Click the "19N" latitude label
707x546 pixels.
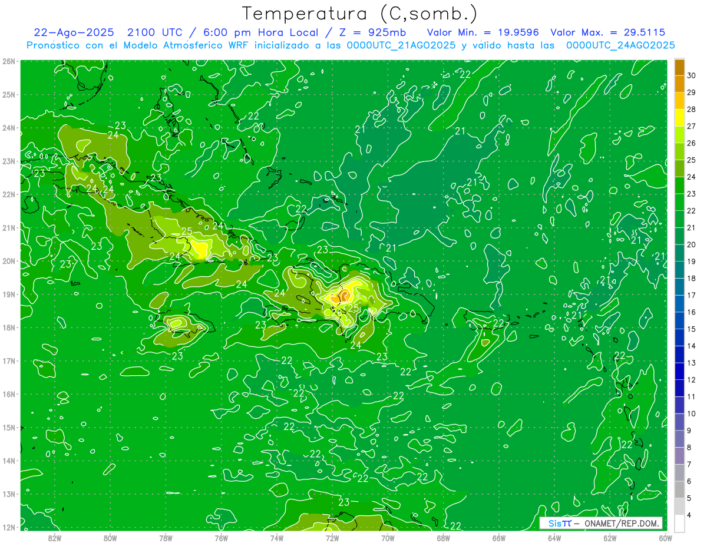(x=9, y=294)
